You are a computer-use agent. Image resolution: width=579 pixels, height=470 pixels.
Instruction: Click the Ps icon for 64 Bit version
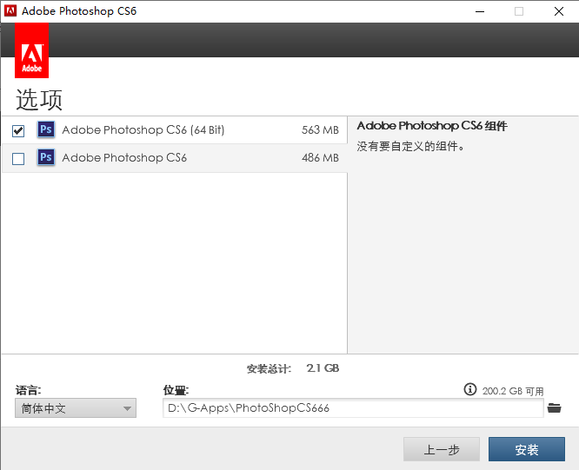(x=46, y=129)
